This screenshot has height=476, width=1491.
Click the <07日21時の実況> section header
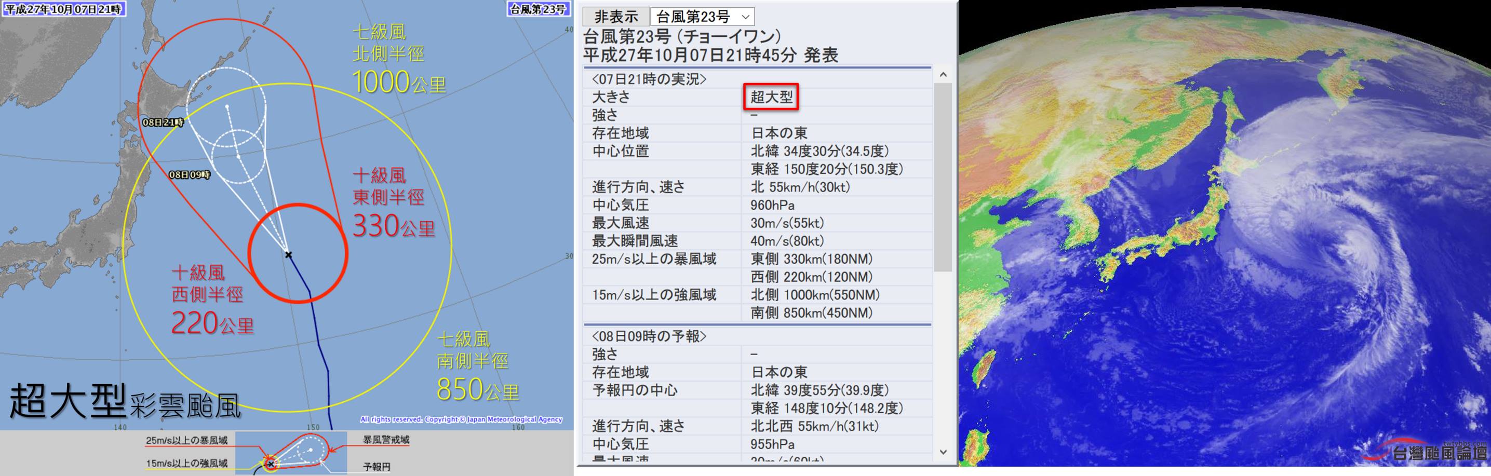649,79
